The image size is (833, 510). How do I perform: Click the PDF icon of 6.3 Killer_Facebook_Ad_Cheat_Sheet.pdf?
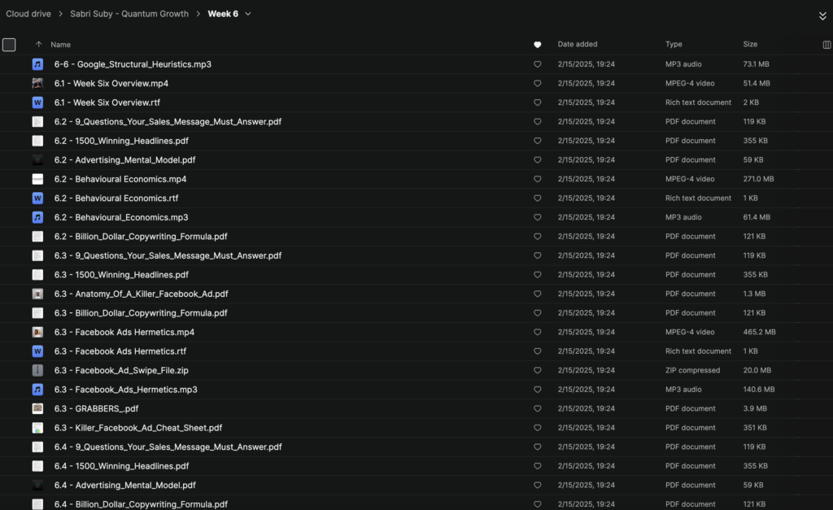click(x=37, y=428)
